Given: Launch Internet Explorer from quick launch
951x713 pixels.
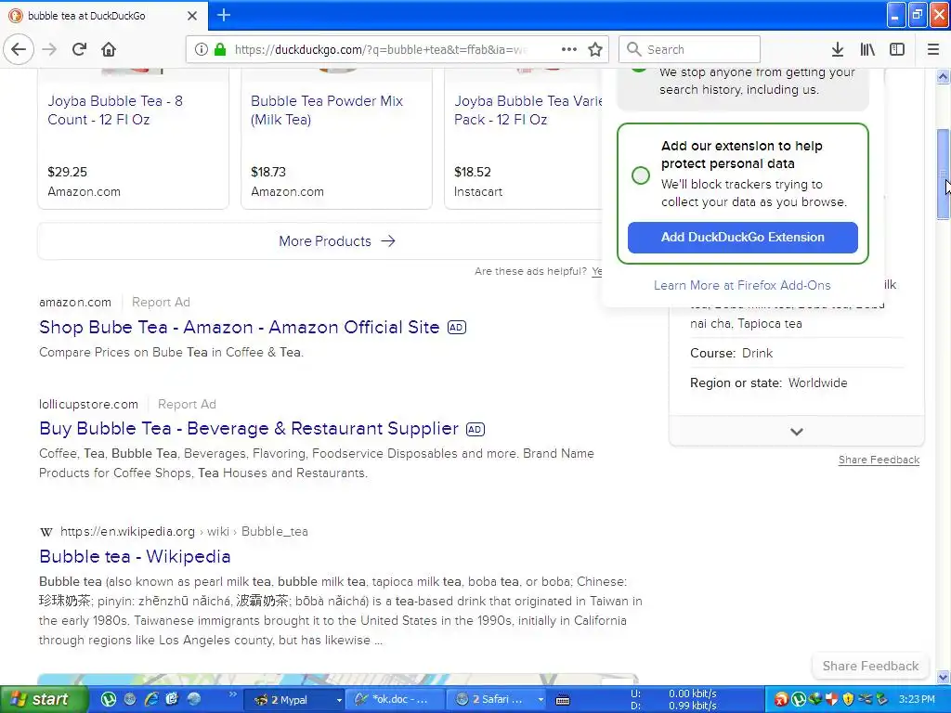Looking at the screenshot, I should [x=150, y=699].
